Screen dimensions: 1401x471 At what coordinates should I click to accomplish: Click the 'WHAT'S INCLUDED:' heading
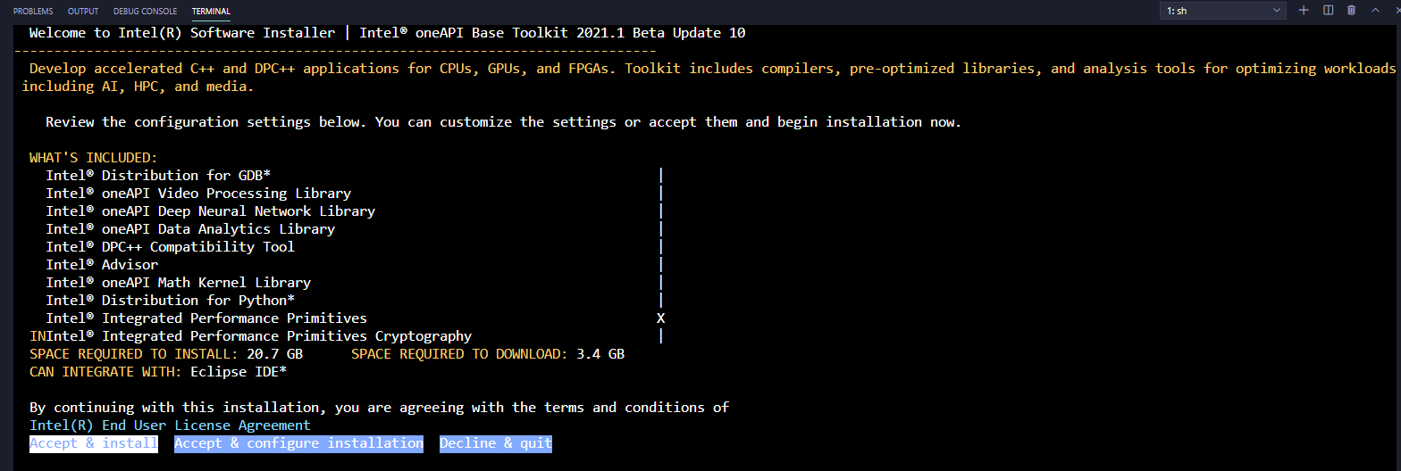(94, 158)
